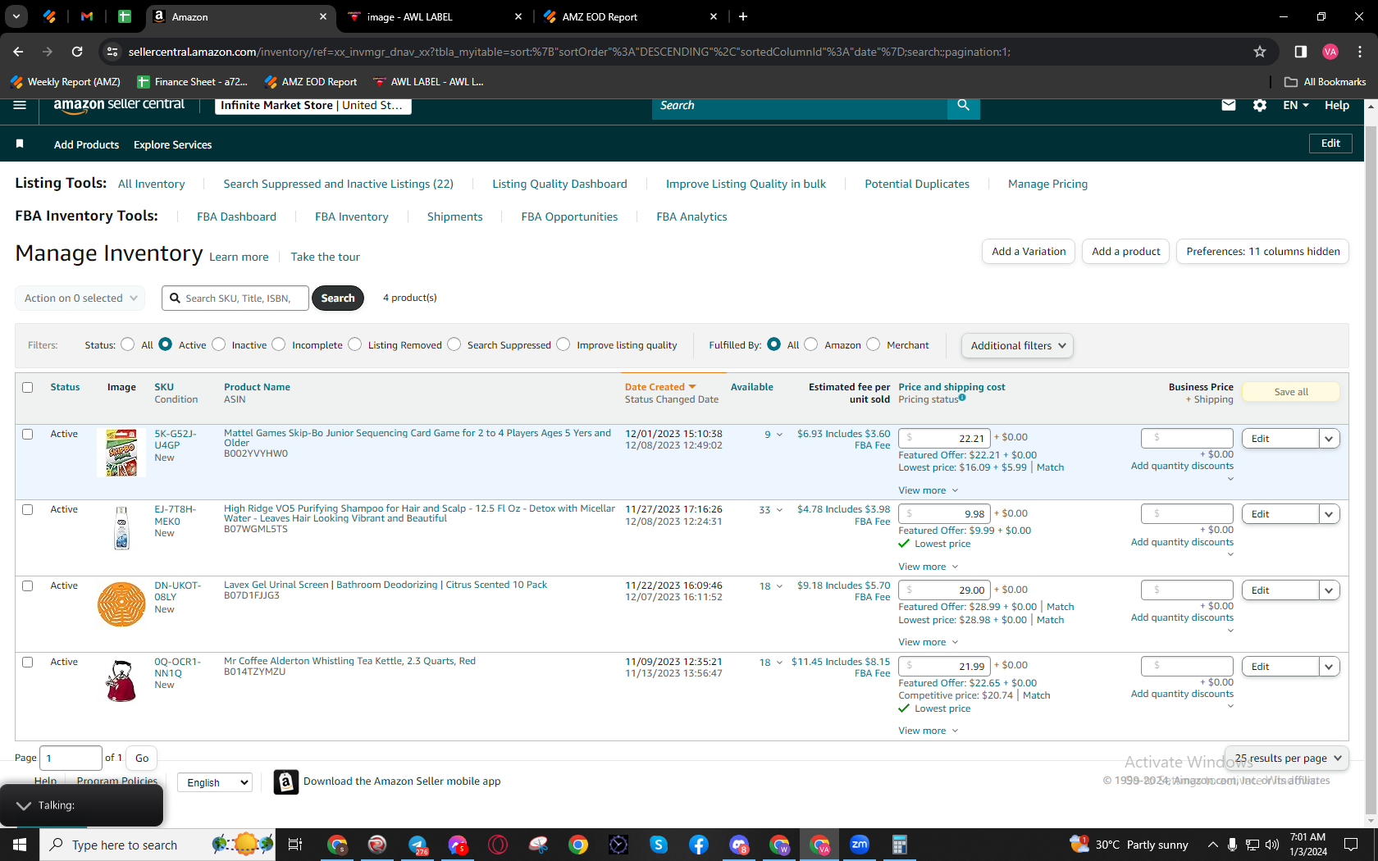
Task: Switch to the AMZ EOD Report tab
Action: click(x=630, y=16)
